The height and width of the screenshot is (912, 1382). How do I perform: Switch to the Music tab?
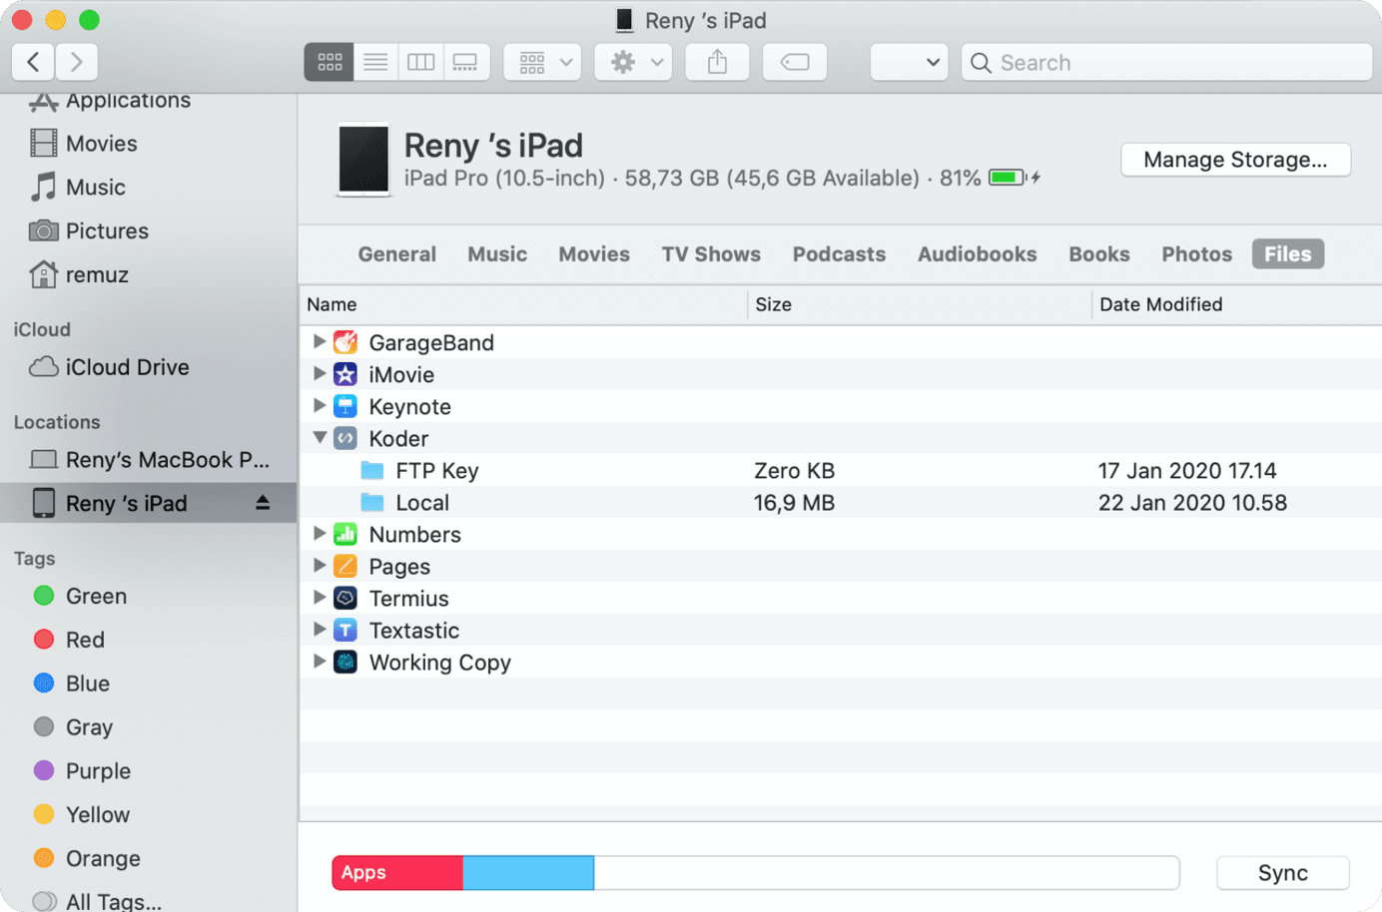click(497, 254)
